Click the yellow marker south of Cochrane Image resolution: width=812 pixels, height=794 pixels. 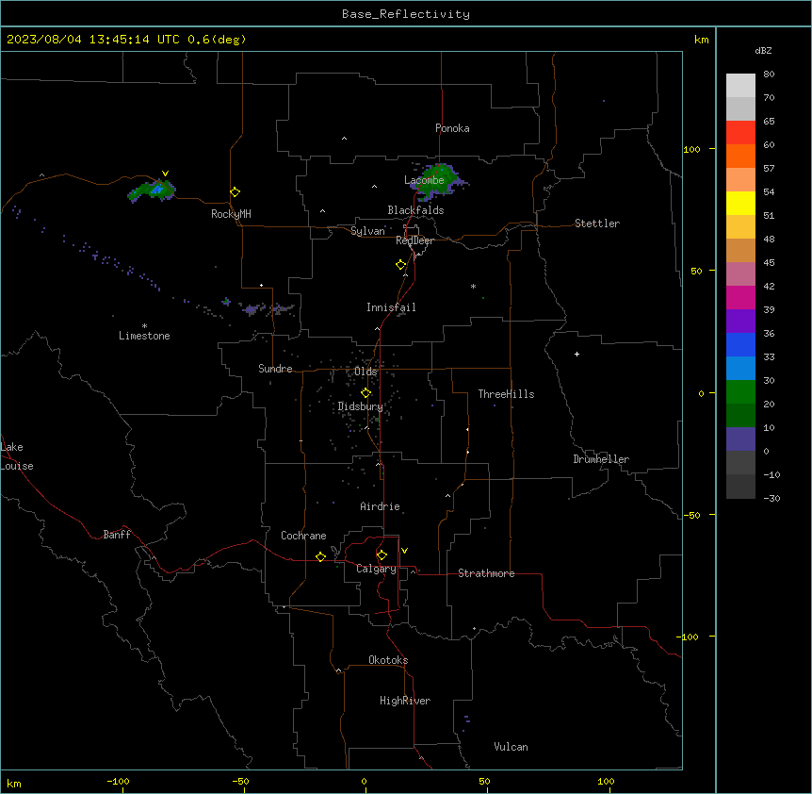coord(320,556)
